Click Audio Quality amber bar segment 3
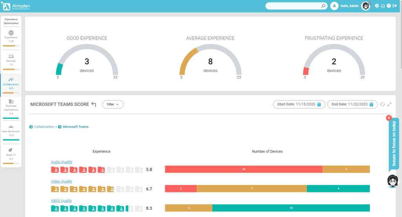This screenshot has width=402, height=217. click(x=346, y=169)
